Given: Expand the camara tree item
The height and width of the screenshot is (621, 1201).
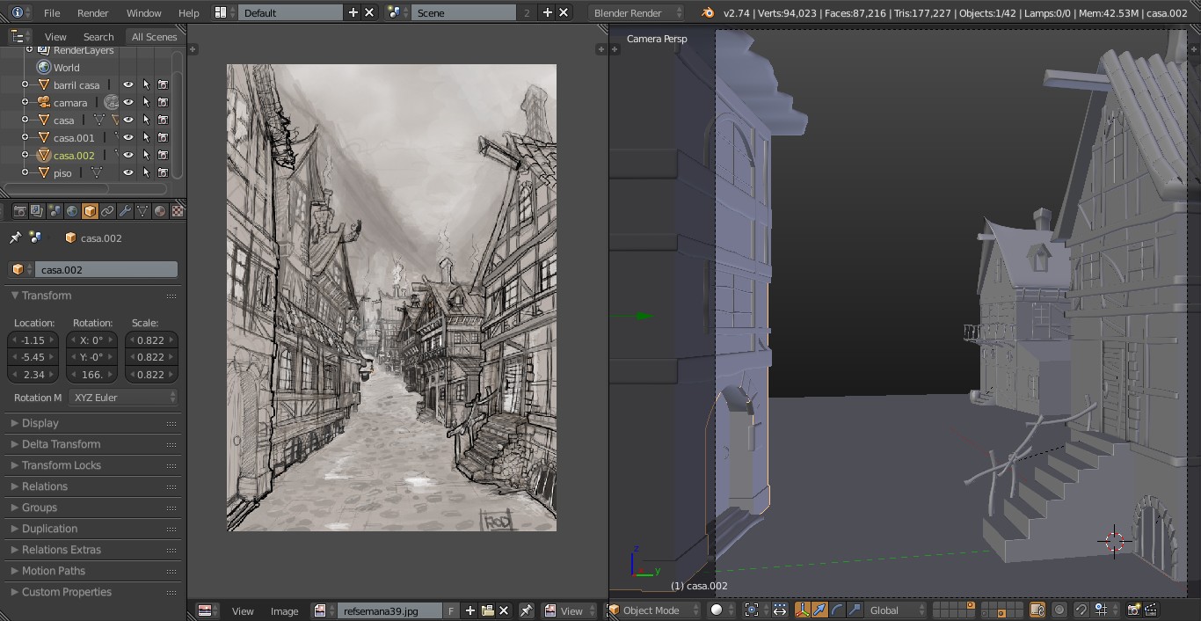Looking at the screenshot, I should [25, 103].
